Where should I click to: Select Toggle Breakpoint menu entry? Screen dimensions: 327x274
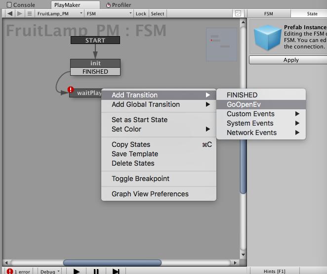pos(159,179)
